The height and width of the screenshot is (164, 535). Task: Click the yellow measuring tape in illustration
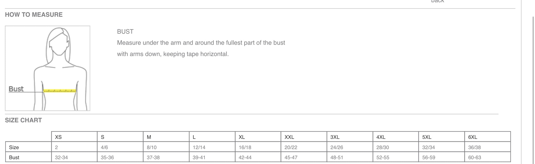pos(60,91)
